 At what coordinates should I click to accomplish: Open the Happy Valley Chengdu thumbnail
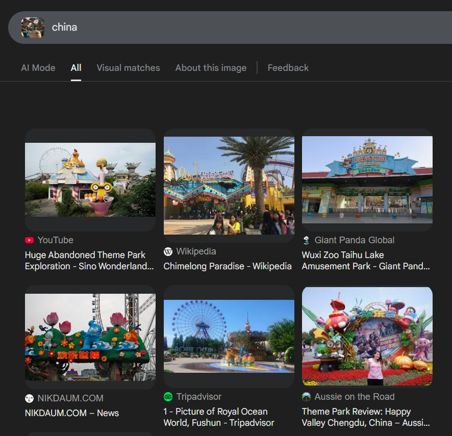[367, 336]
